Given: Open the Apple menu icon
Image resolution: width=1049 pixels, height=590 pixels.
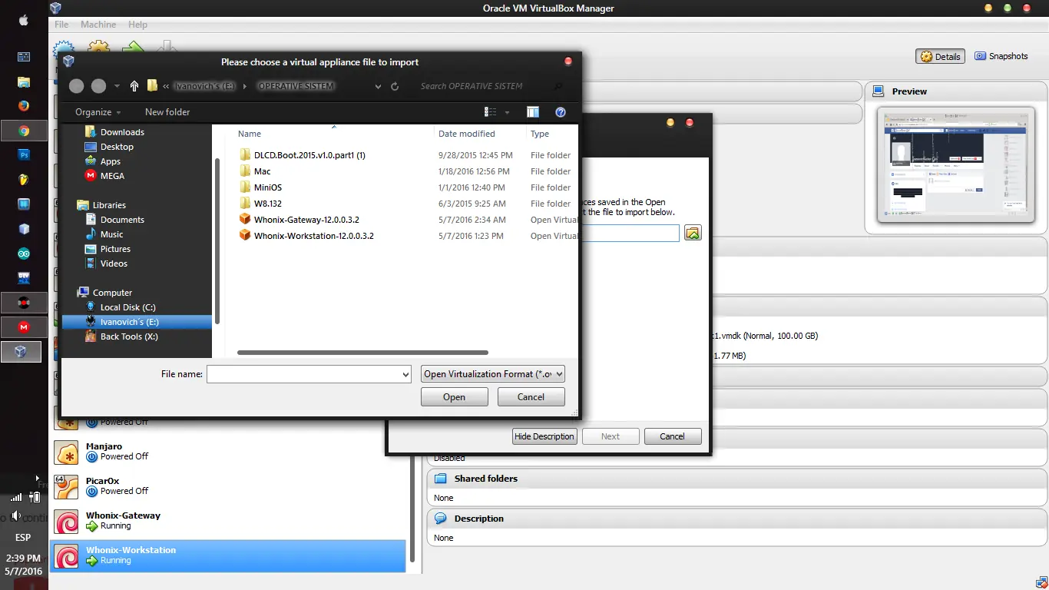Looking at the screenshot, I should click(23, 21).
